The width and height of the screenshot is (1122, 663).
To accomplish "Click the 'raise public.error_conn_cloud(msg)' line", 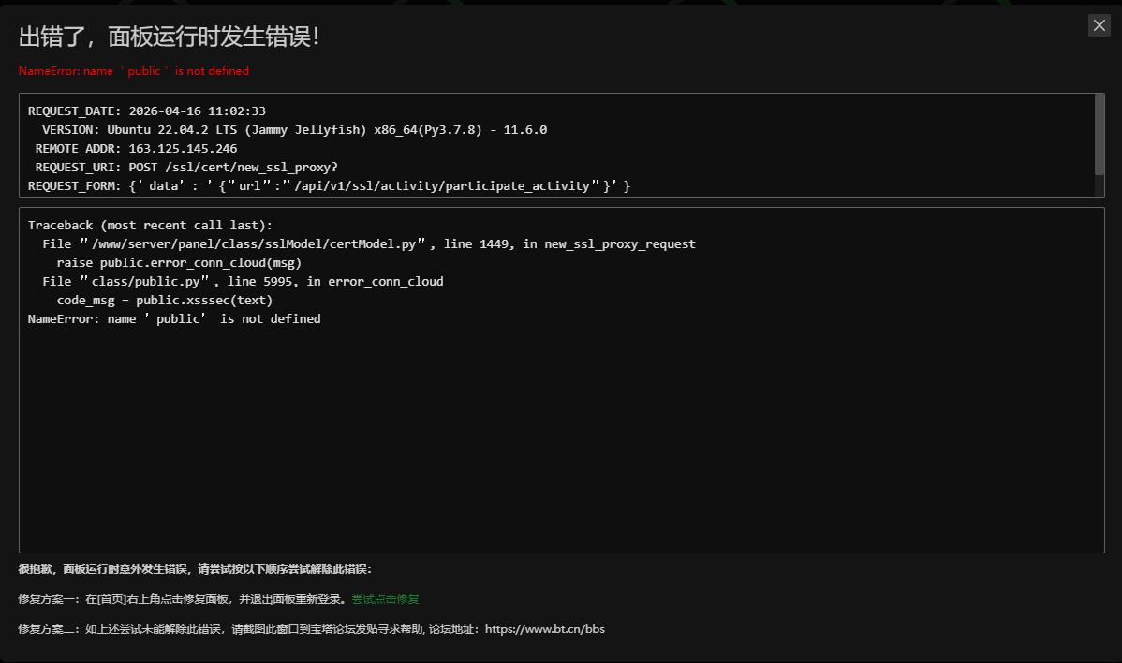I will coord(179,262).
